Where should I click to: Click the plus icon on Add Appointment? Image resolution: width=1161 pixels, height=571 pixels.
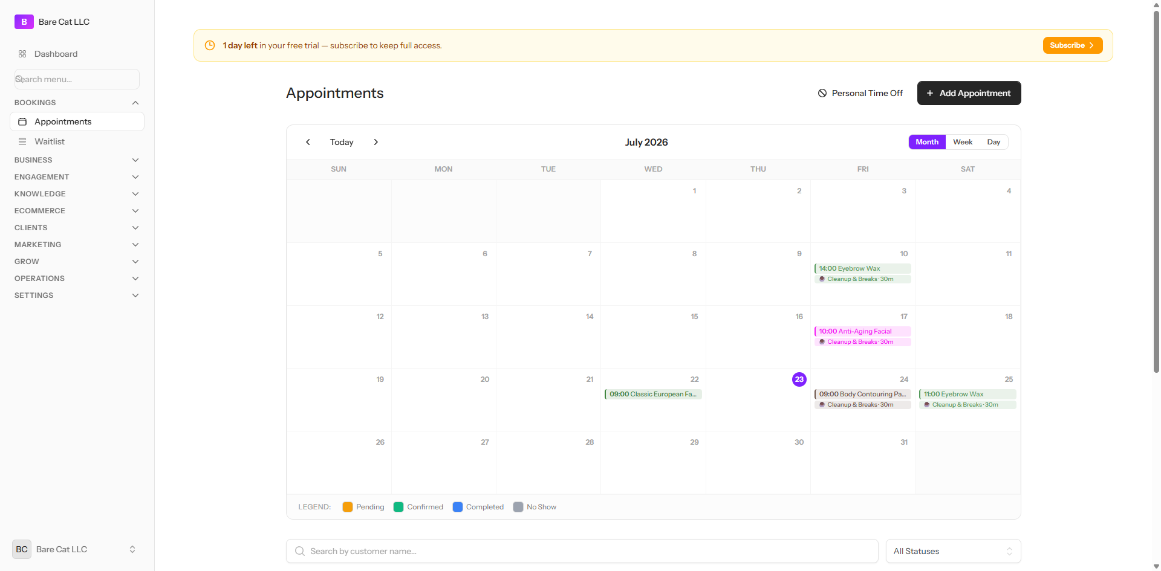coord(930,93)
